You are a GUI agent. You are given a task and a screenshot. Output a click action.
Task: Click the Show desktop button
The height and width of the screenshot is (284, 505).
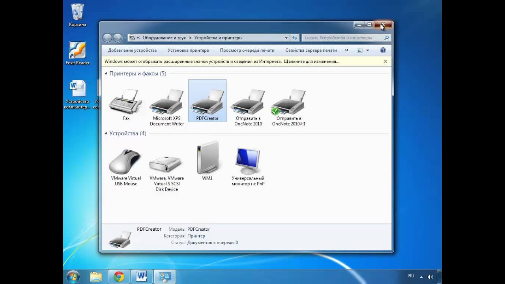[439, 277]
